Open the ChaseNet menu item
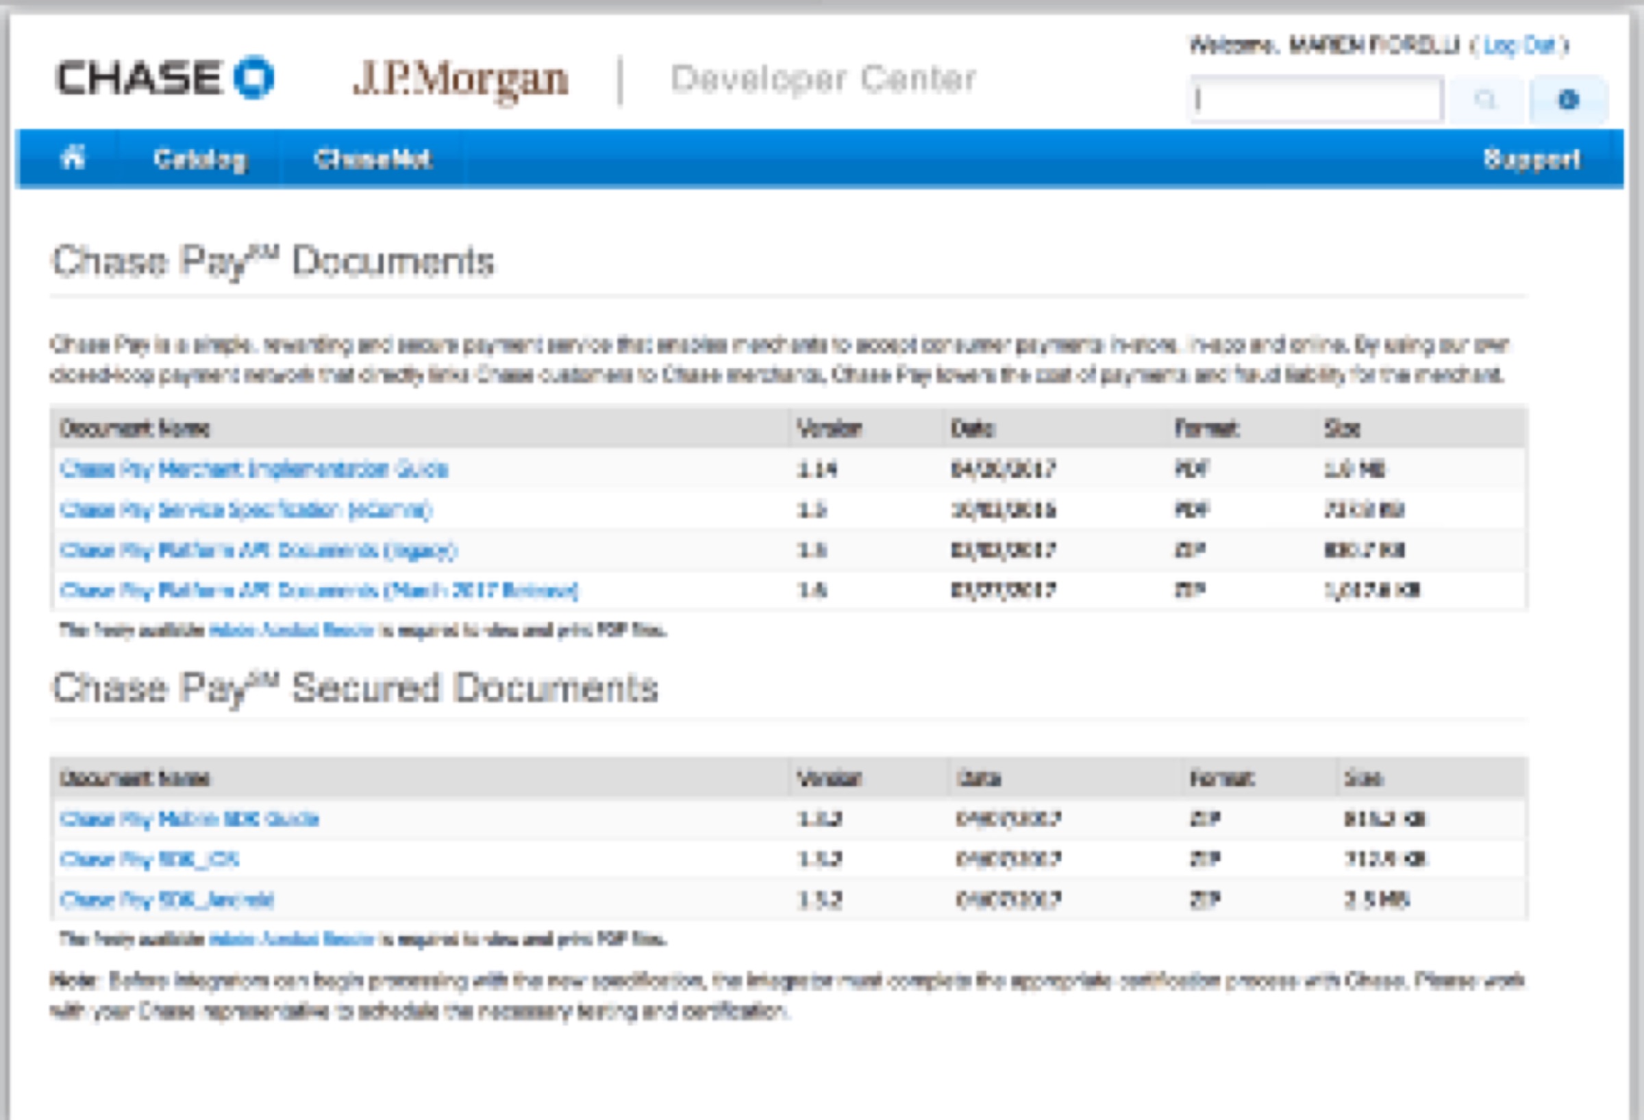Image resolution: width=1644 pixels, height=1120 pixels. tap(373, 159)
